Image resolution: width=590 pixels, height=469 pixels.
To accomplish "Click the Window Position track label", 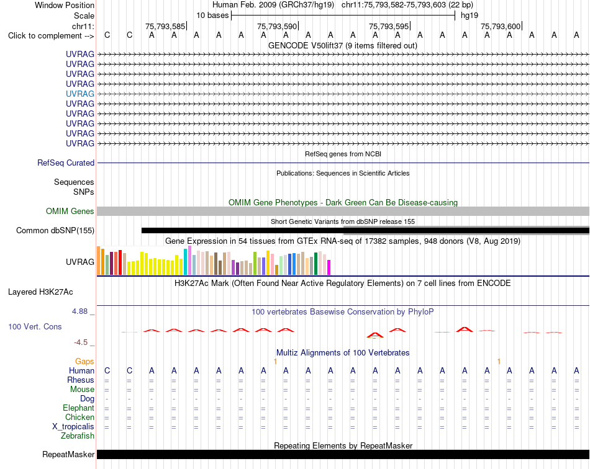I will click(x=65, y=5).
